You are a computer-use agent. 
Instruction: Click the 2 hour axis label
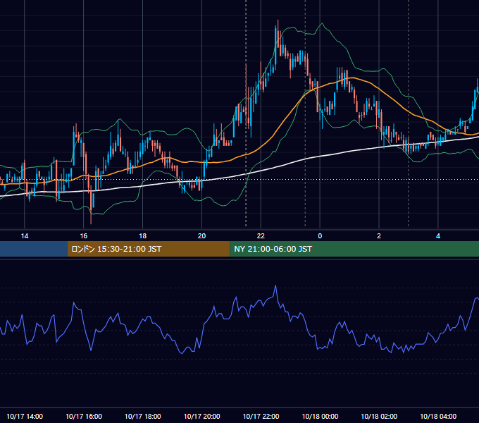tap(379, 236)
